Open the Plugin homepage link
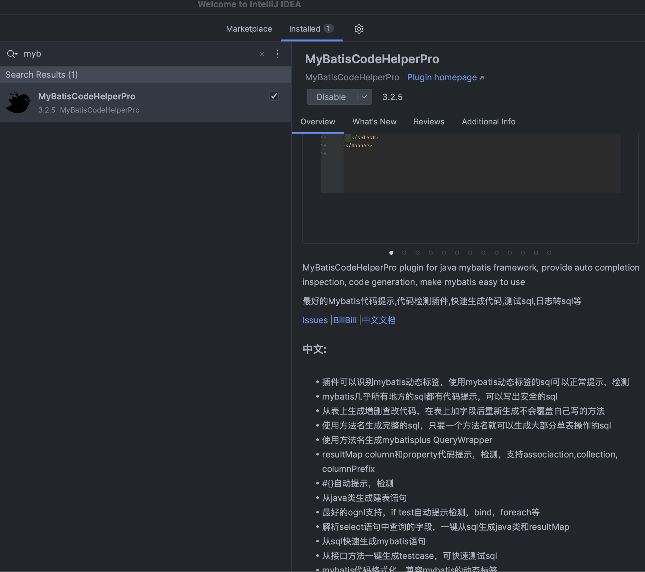Image resolution: width=645 pixels, height=572 pixels. [x=442, y=77]
